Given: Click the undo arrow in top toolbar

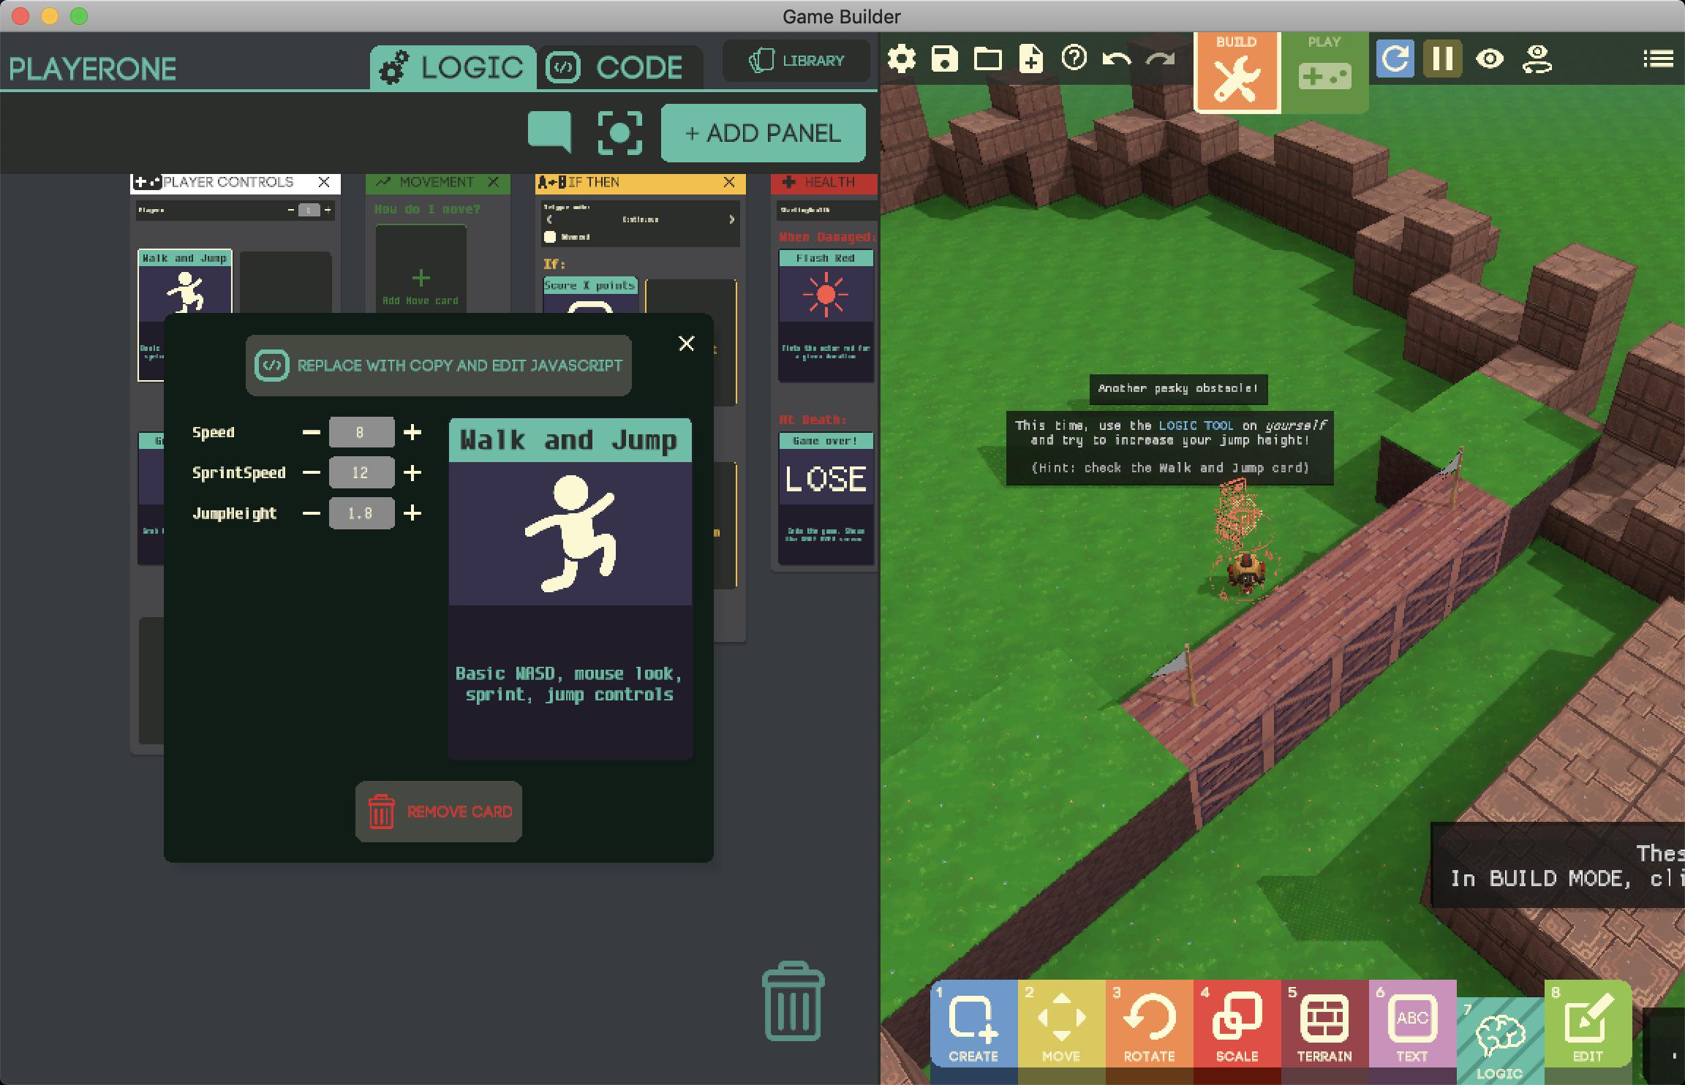Looking at the screenshot, I should click(x=1117, y=58).
